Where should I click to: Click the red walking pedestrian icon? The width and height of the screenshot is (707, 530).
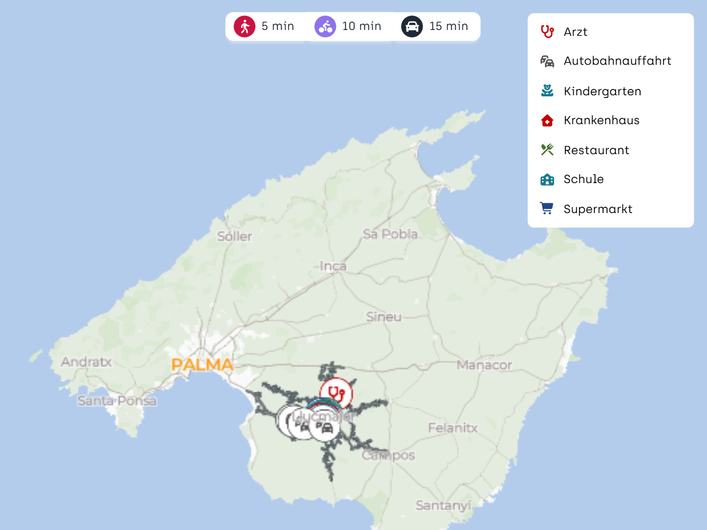tap(245, 26)
